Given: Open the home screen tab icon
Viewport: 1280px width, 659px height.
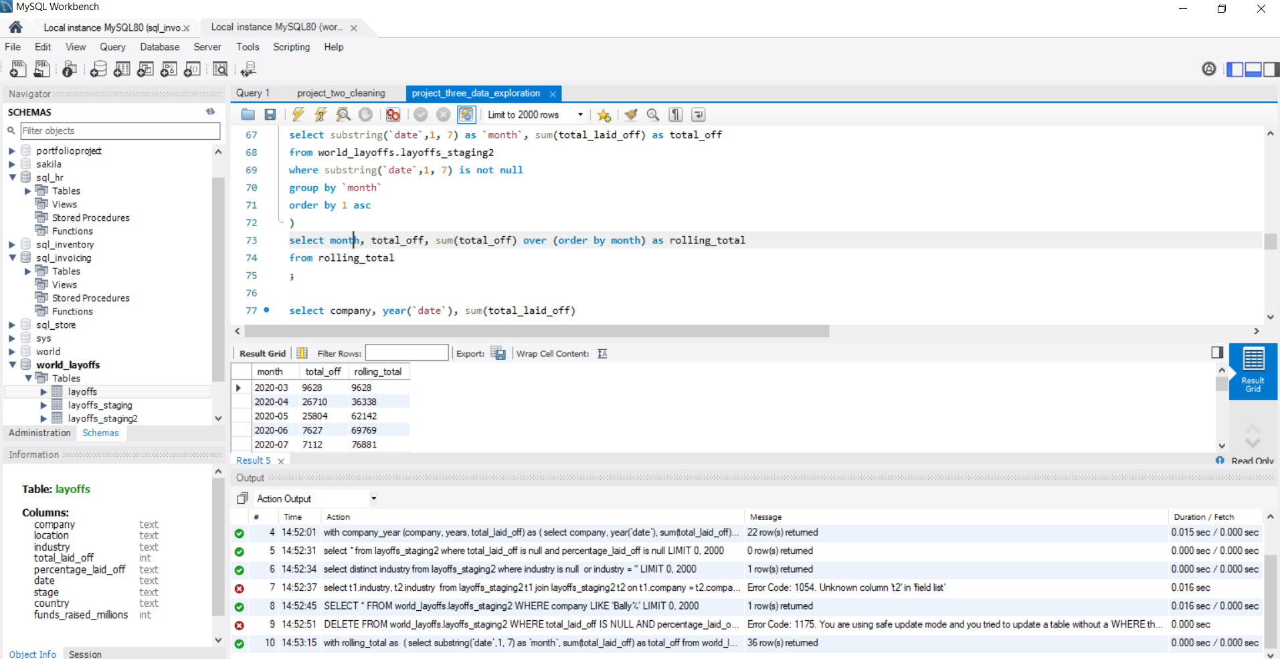Looking at the screenshot, I should (15, 27).
